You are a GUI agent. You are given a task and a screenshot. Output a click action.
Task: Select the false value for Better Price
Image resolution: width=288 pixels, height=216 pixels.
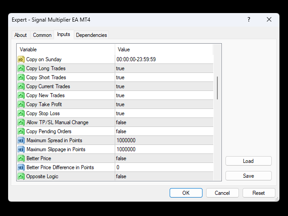point(121,158)
